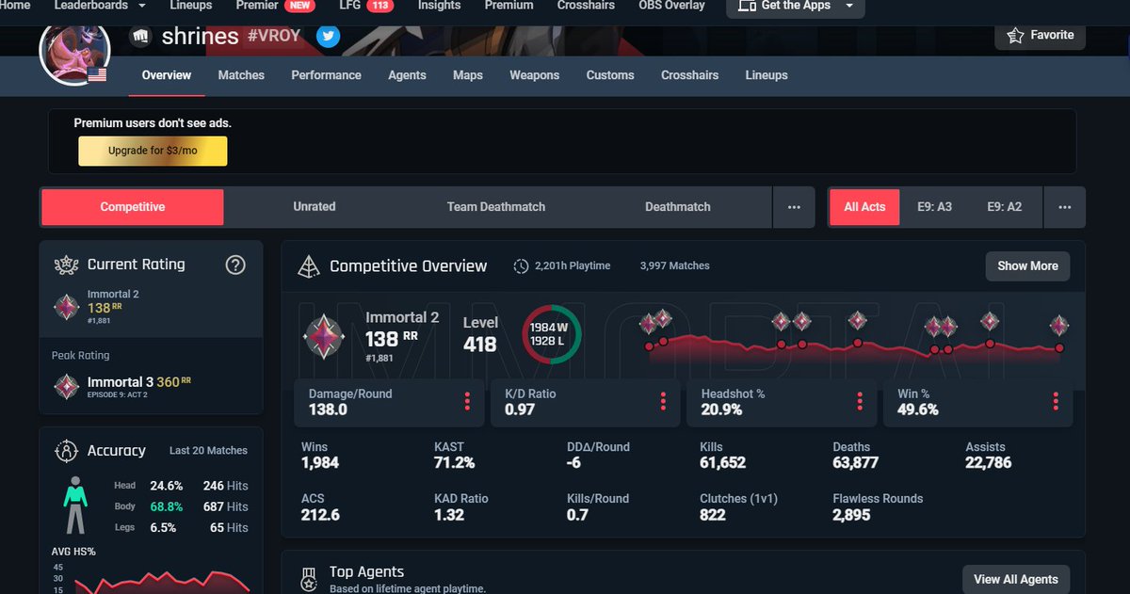Open LFG with 113 badge
Image resolution: width=1130 pixels, height=594 pixels.
click(366, 6)
